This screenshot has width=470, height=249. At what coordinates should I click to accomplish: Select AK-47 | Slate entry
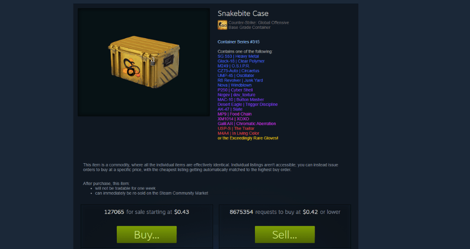[x=230, y=109]
